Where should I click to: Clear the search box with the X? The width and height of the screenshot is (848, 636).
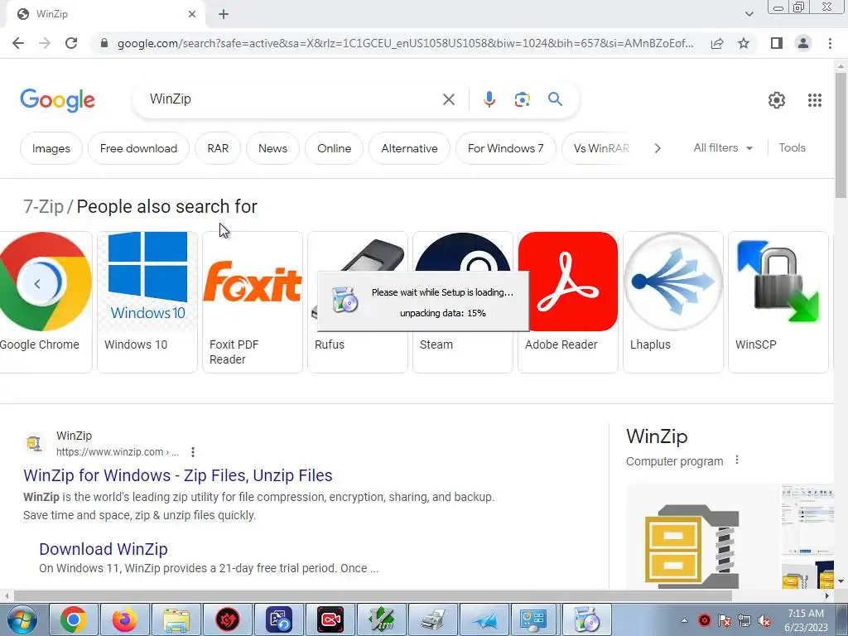click(448, 99)
